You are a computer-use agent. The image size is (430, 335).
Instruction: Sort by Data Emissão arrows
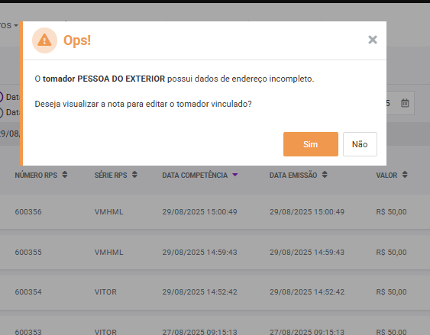tap(325, 175)
